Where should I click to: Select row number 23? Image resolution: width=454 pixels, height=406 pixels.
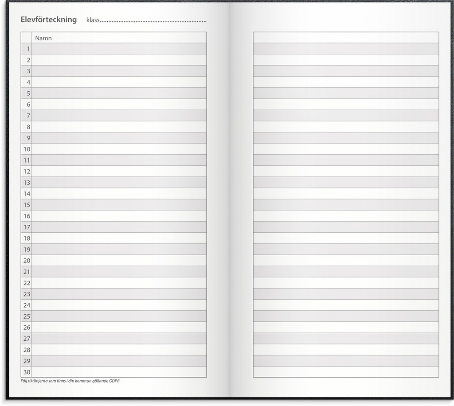pyautogui.click(x=113, y=294)
